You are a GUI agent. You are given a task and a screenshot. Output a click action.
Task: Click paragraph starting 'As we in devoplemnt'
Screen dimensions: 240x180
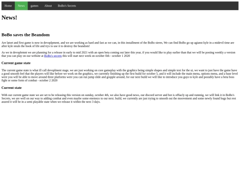(x=118, y=54)
